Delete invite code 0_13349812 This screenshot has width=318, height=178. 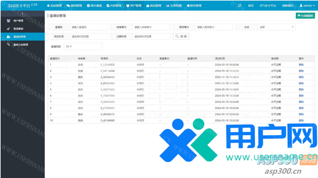pos(301,65)
